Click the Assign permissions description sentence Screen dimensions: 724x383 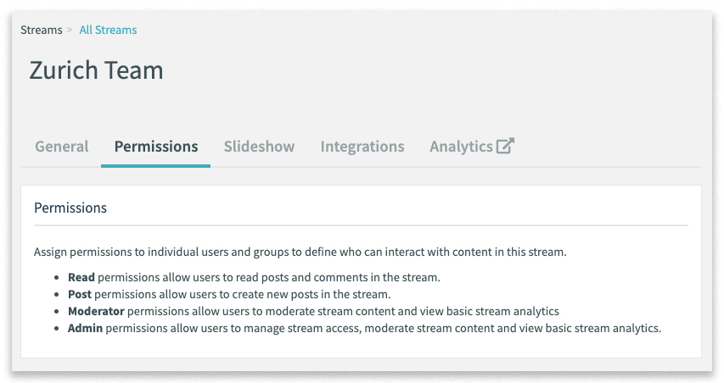click(x=300, y=253)
